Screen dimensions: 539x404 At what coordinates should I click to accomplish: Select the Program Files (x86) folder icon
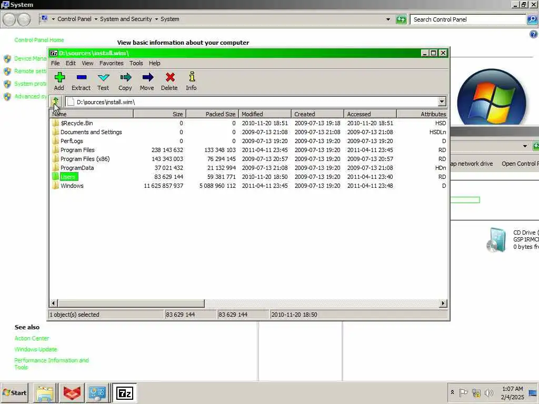[x=55, y=159]
